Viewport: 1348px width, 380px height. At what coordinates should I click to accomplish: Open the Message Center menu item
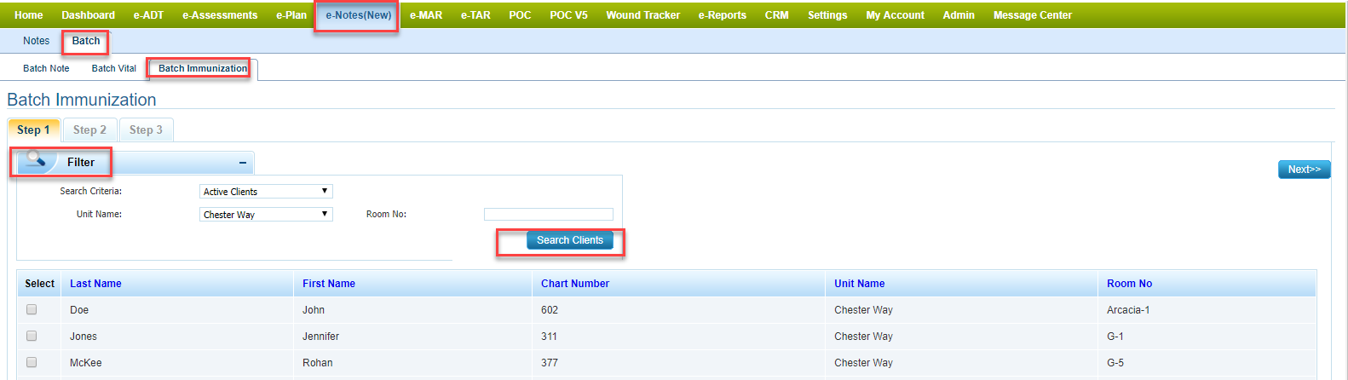tap(1032, 15)
